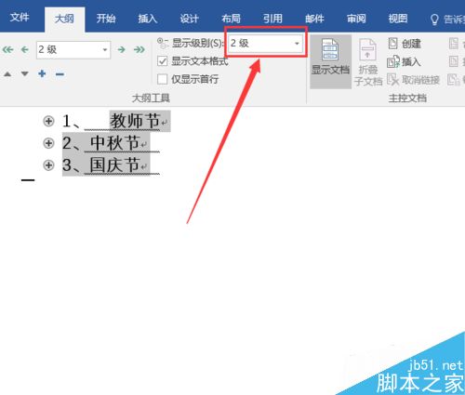This screenshot has height=395, width=465.
Task: Click the 创建 subdocument button
Action: pyautogui.click(x=405, y=44)
